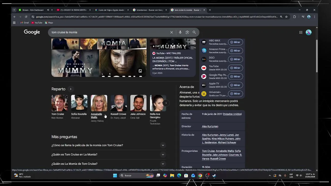This screenshot has width=331, height=186.
Task: Click Mirar button for HBO MAX
Action: click(235, 42)
